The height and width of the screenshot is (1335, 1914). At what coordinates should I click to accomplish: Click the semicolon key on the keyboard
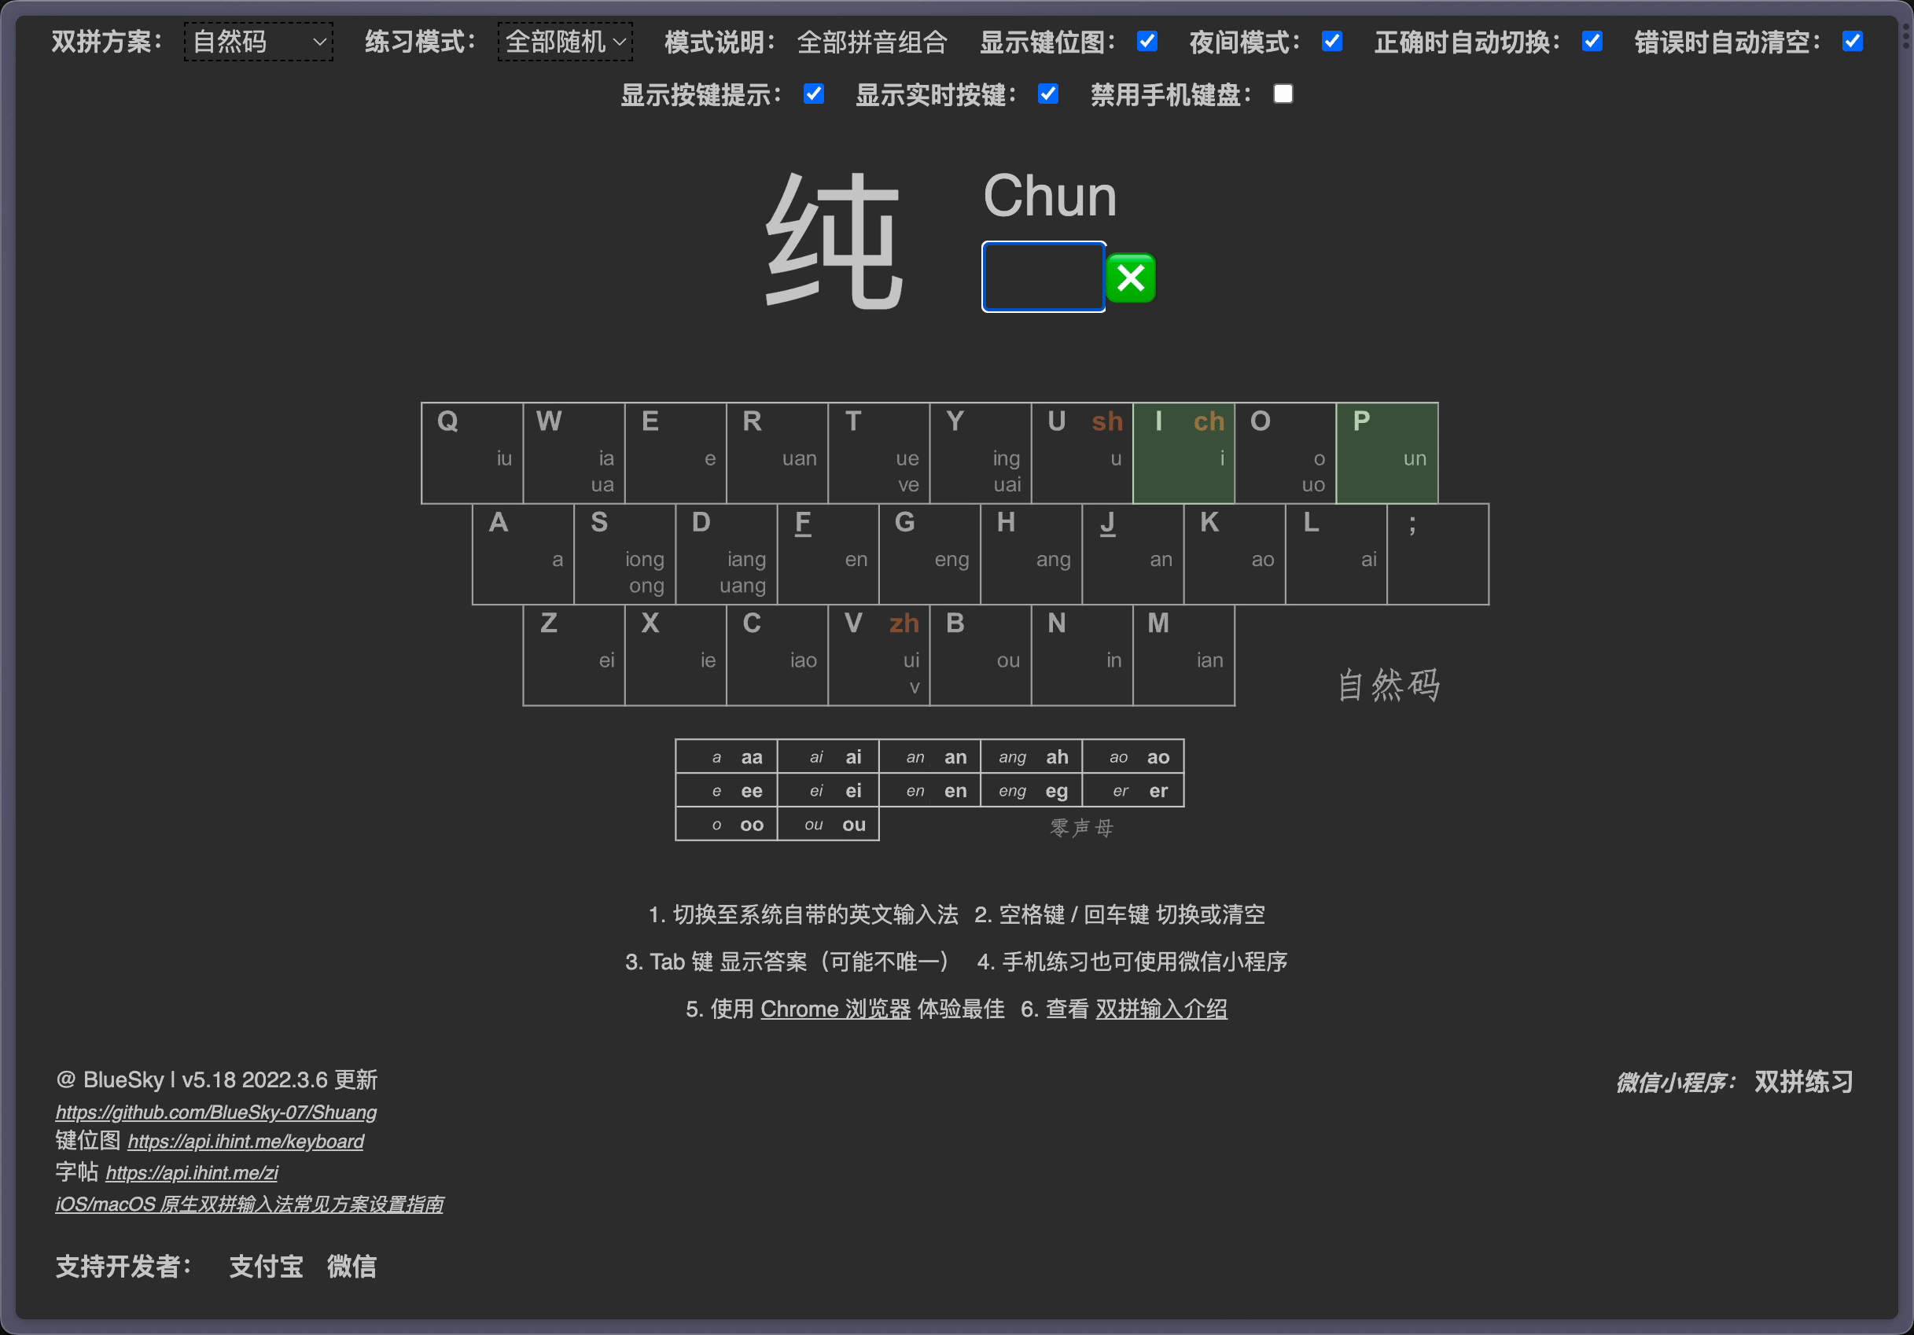(1437, 553)
